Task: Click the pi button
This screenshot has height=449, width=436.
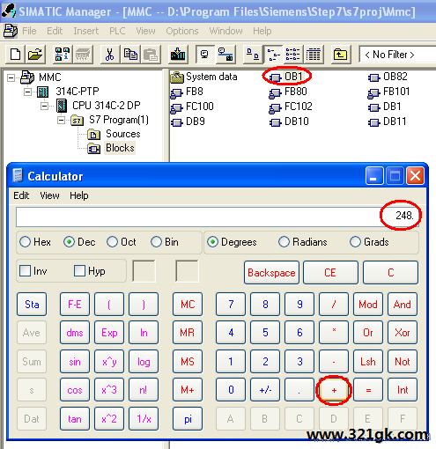Action: (x=188, y=419)
